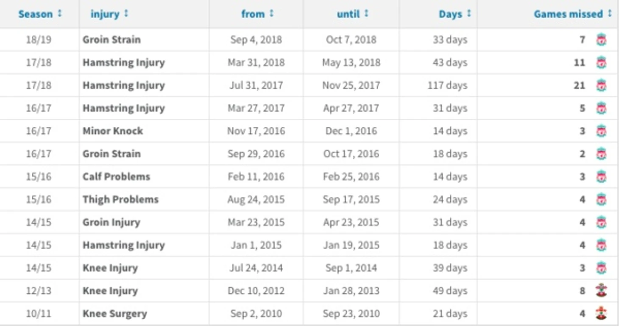The width and height of the screenshot is (619, 326).
Task: Open Minor Knock injury entry
Action: (x=113, y=131)
